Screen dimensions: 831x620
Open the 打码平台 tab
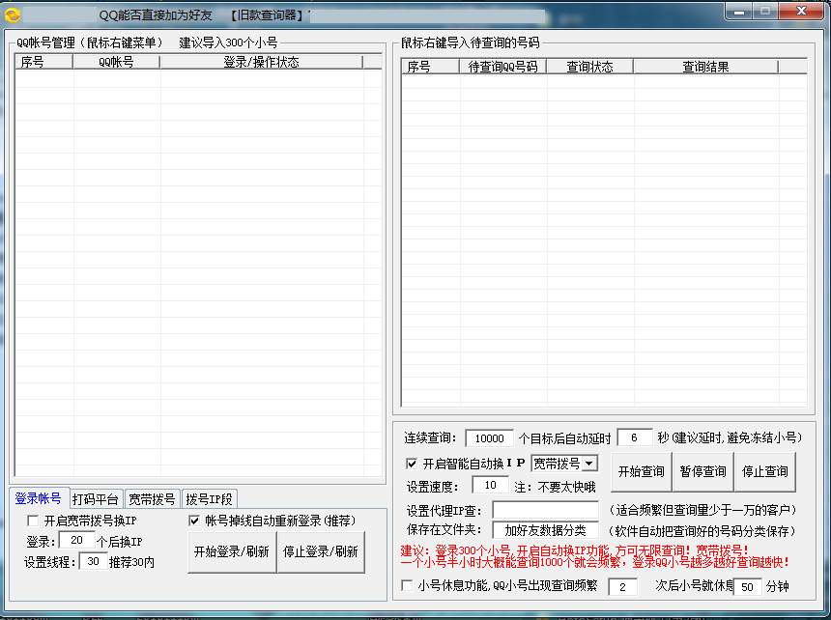[x=96, y=498]
